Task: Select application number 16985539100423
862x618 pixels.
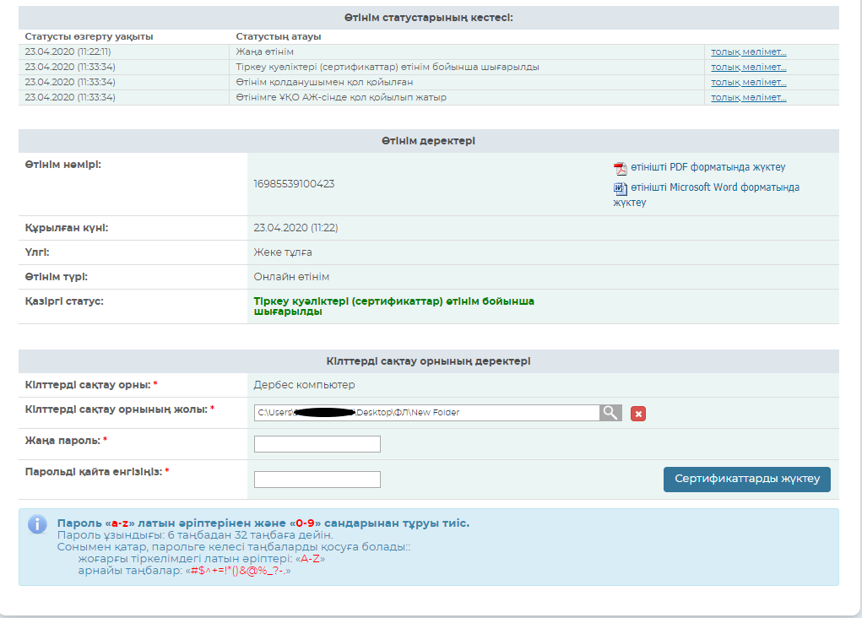Action: [x=294, y=184]
